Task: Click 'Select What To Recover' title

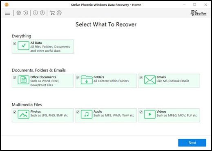Action: point(106,24)
